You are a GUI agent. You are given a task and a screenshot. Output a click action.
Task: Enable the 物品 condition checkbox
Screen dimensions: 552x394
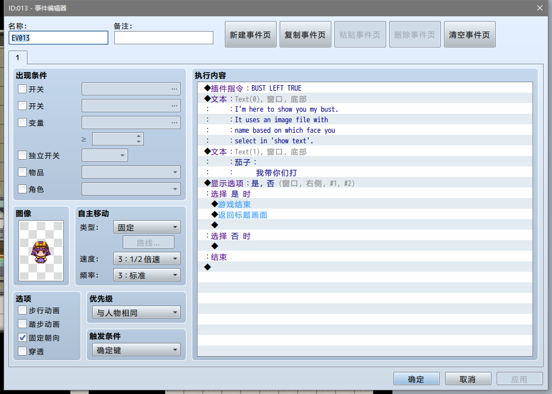(x=22, y=172)
